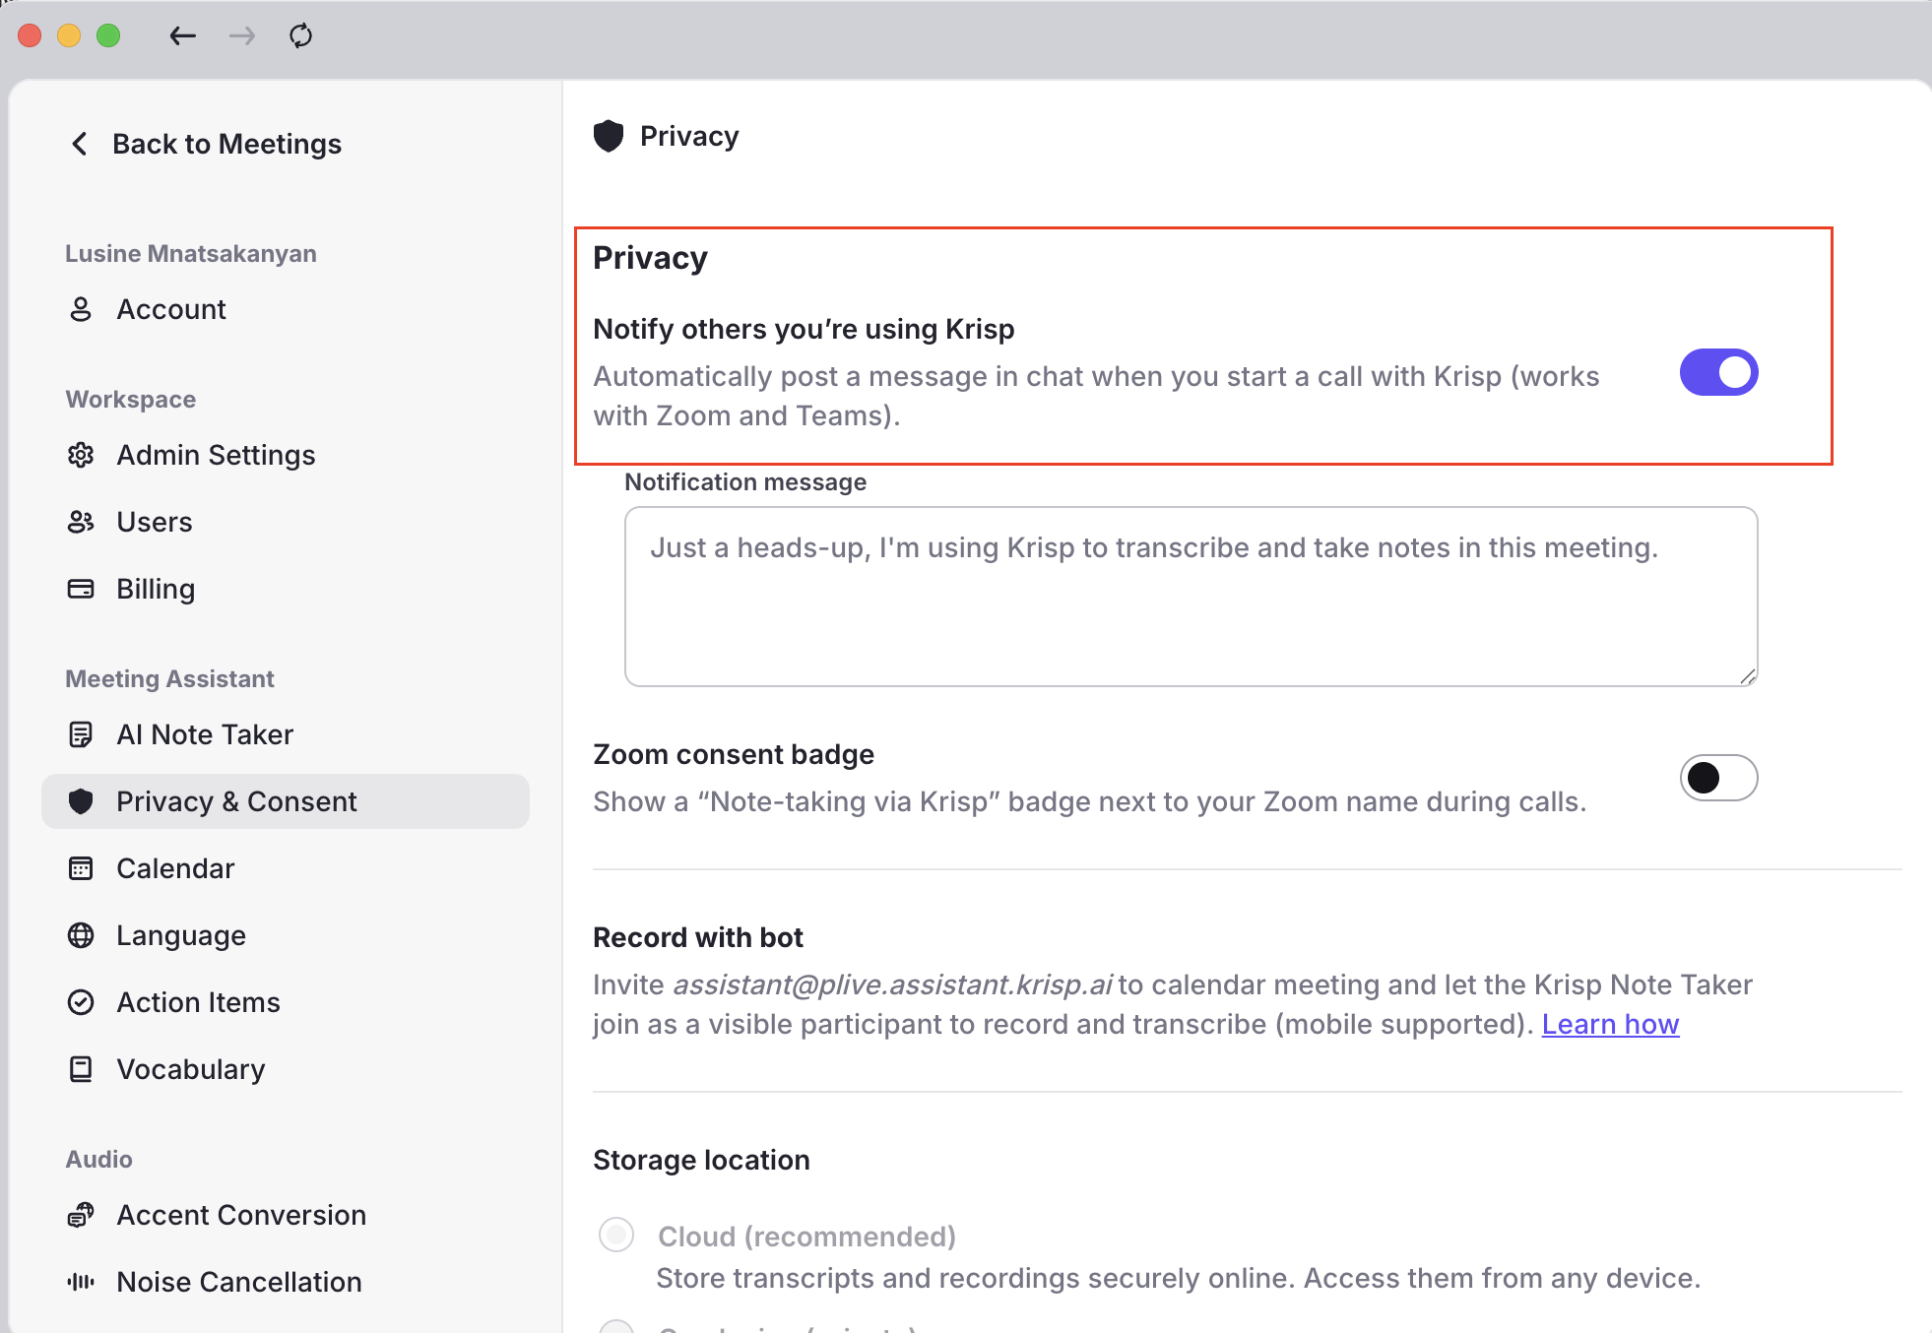Enable the Zoom consent badge toggle
Screen dimensions: 1932x1333
pos(1718,778)
